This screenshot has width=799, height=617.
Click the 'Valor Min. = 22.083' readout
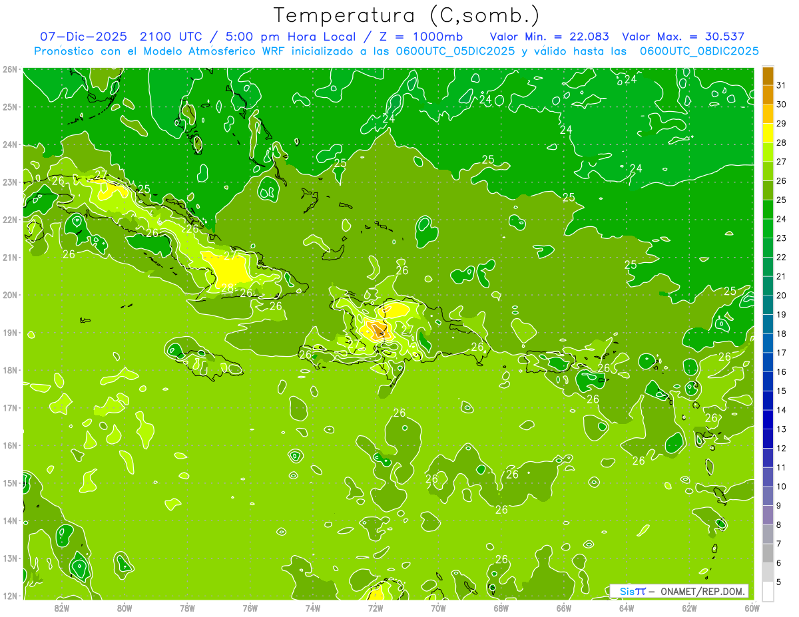click(549, 37)
